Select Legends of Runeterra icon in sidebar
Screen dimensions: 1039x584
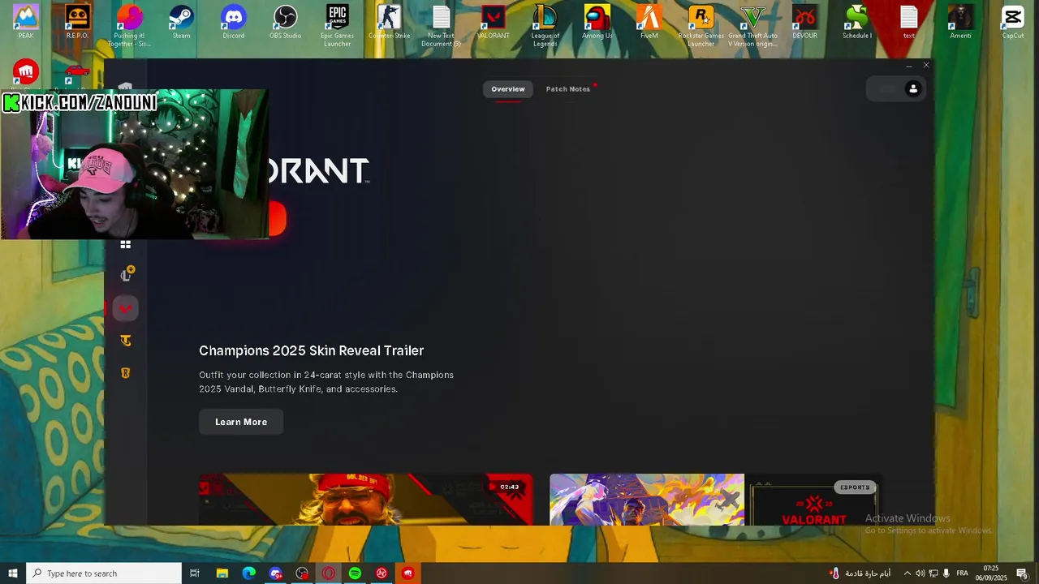pos(126,373)
